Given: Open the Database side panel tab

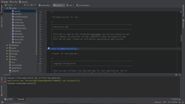Looking at the screenshot, I should [x=183, y=24].
